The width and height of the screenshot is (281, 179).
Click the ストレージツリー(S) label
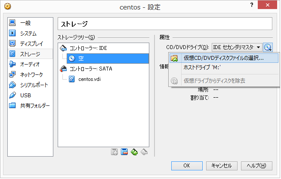click(x=76, y=37)
